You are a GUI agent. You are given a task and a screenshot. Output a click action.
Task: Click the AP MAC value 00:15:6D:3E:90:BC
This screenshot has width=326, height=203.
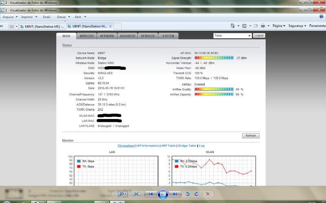tap(207, 53)
